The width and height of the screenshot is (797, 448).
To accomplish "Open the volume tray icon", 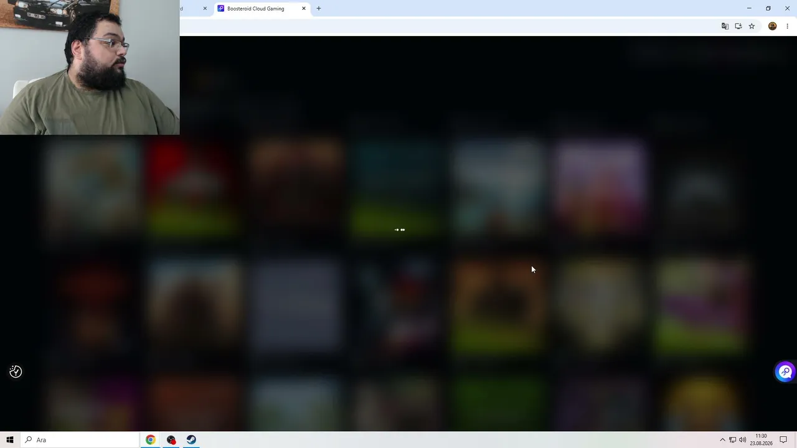I will [x=743, y=440].
